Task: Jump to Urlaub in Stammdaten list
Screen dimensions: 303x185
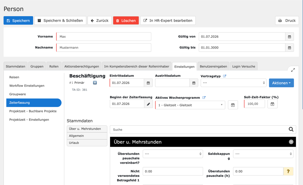Action: 87,143
